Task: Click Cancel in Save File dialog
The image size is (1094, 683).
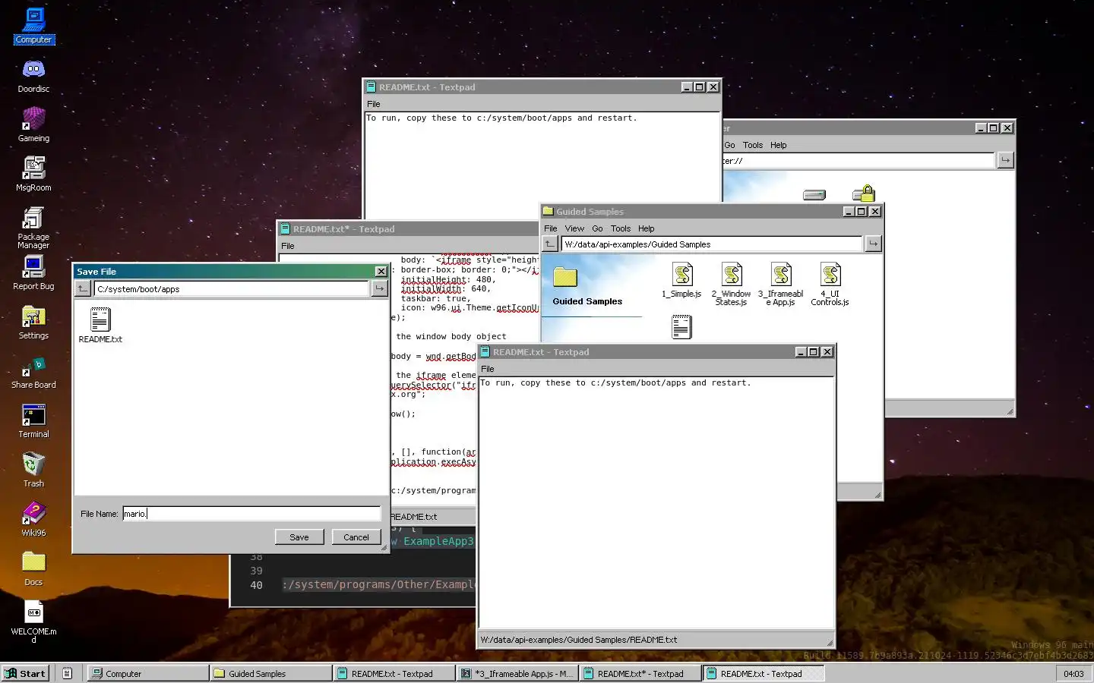Action: pyautogui.click(x=356, y=537)
